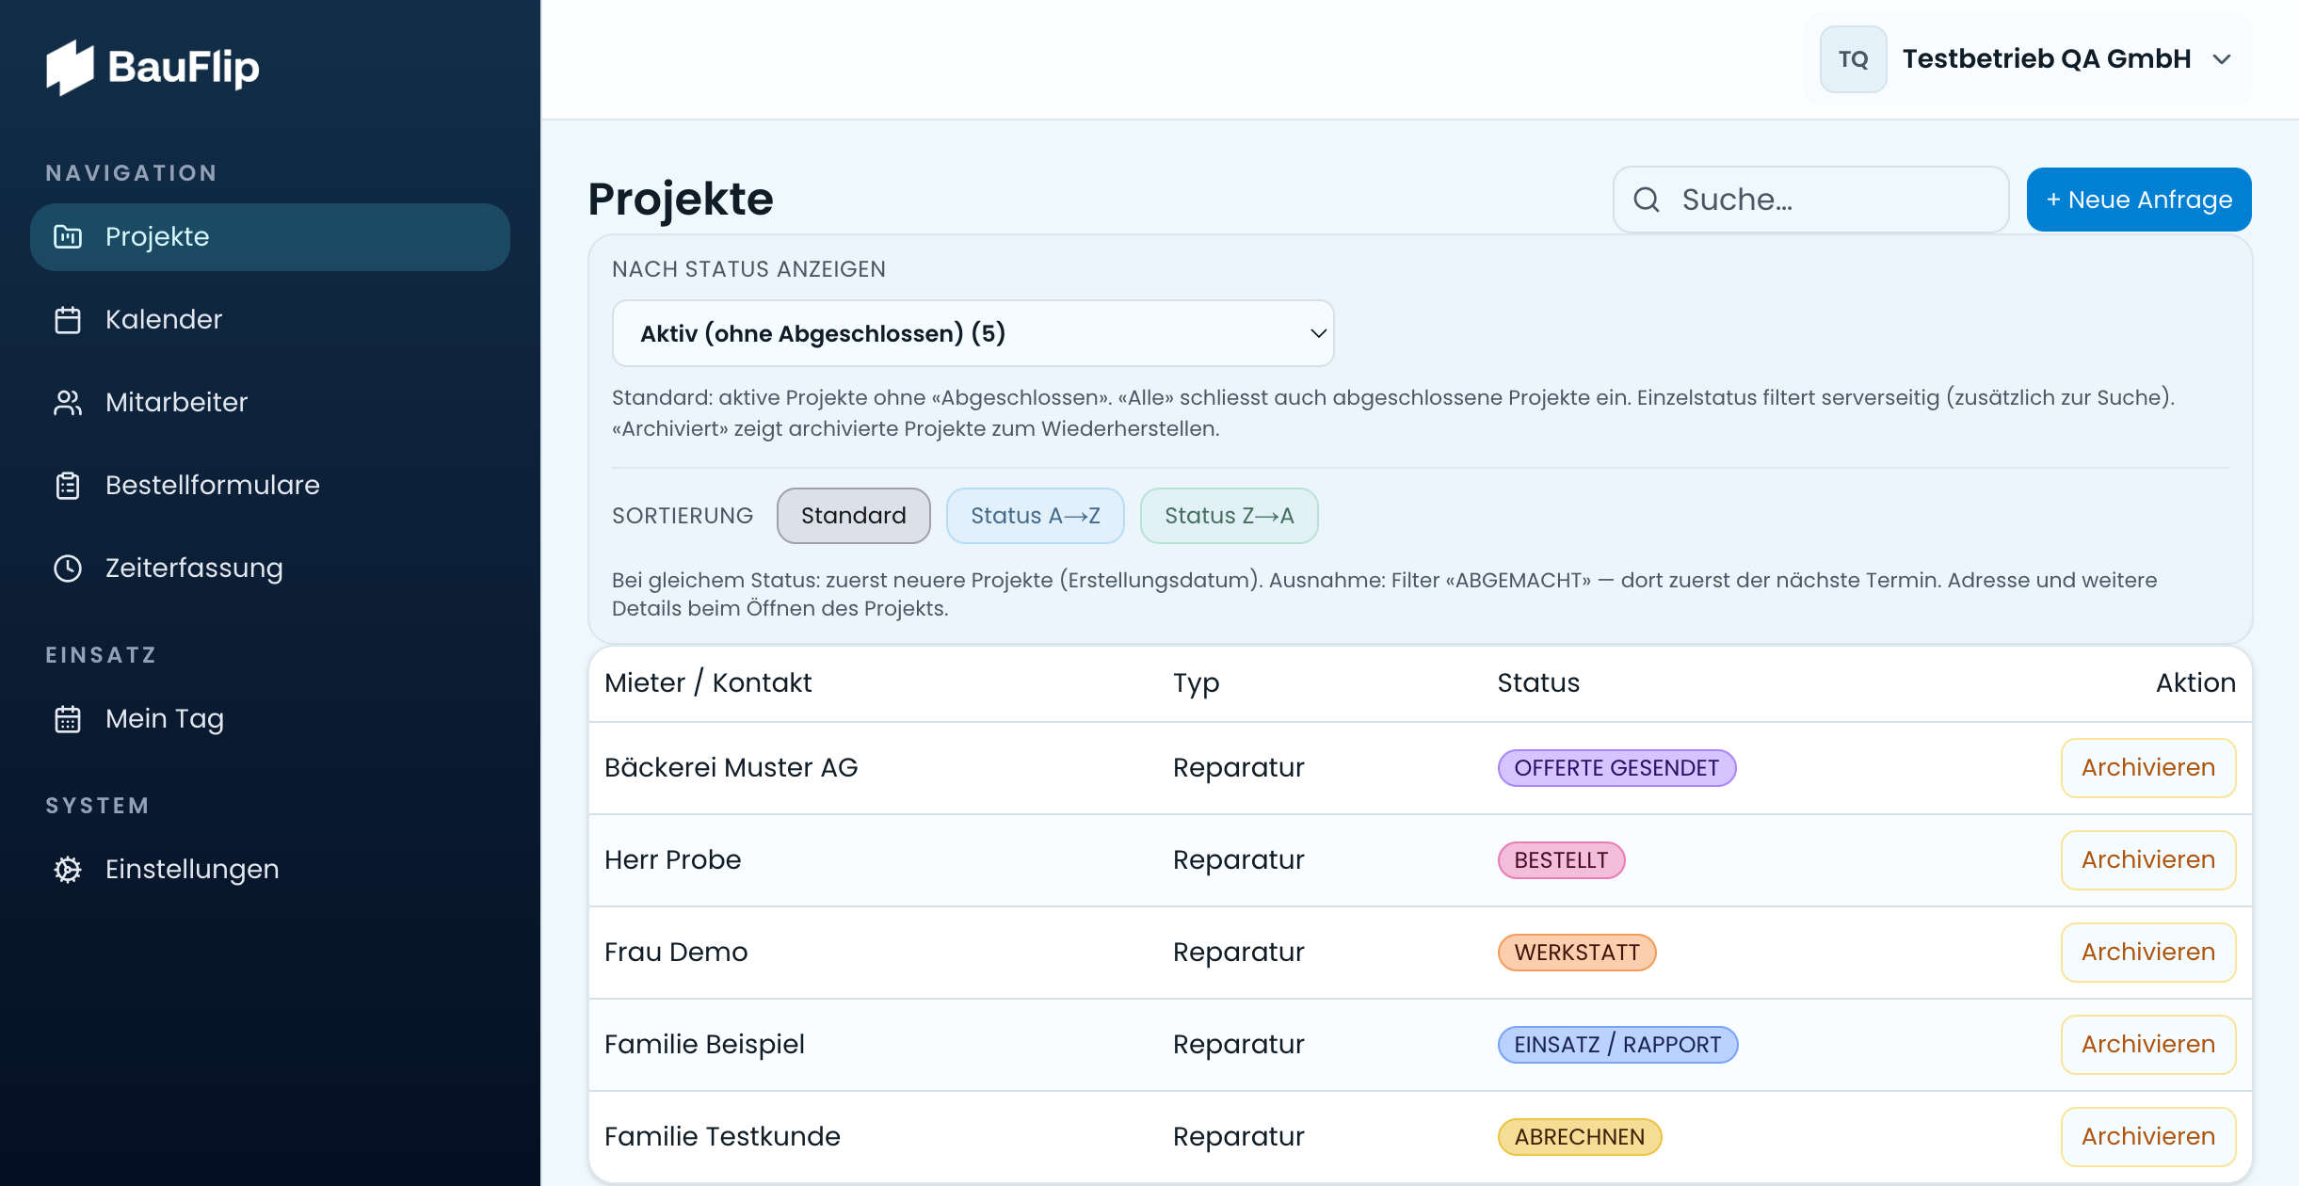The width and height of the screenshot is (2299, 1186).
Task: Click the Einstellungen gear icon
Action: [68, 870]
